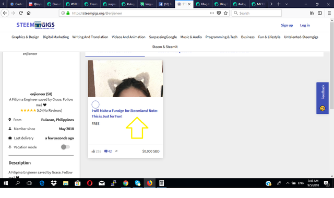Screen dimensions: 334x198
Task: Open the 42 comments icon
Action: [105, 151]
